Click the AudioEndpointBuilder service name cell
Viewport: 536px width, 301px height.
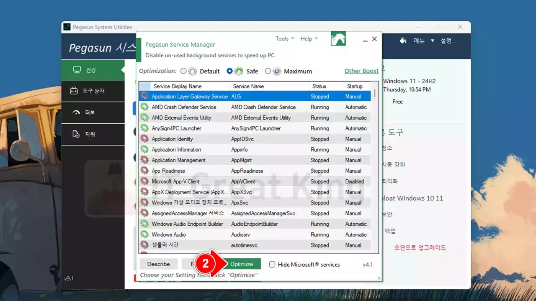tap(255, 224)
